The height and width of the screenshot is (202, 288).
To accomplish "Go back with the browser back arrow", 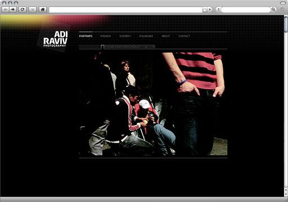I will pos(6,10).
